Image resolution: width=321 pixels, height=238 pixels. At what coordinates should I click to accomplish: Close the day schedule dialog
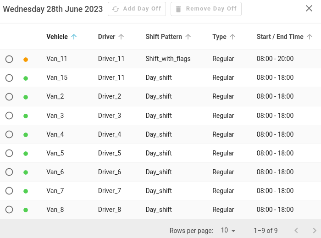(x=309, y=8)
